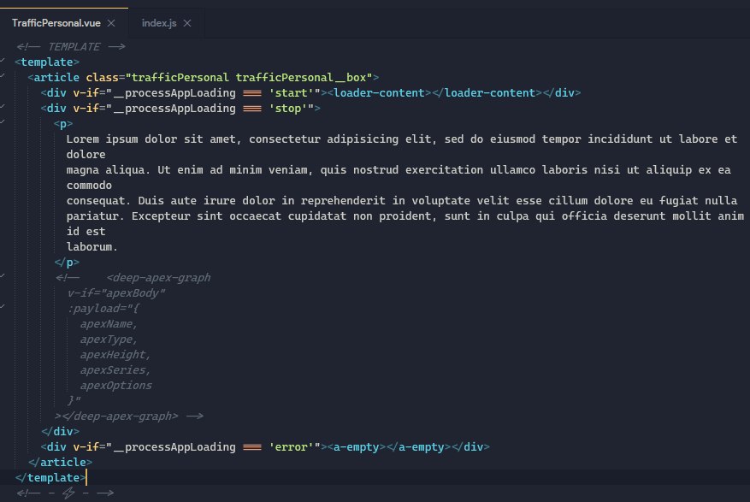The image size is (750, 502).
Task: Click the line starting "consequat."
Action: coord(402,200)
